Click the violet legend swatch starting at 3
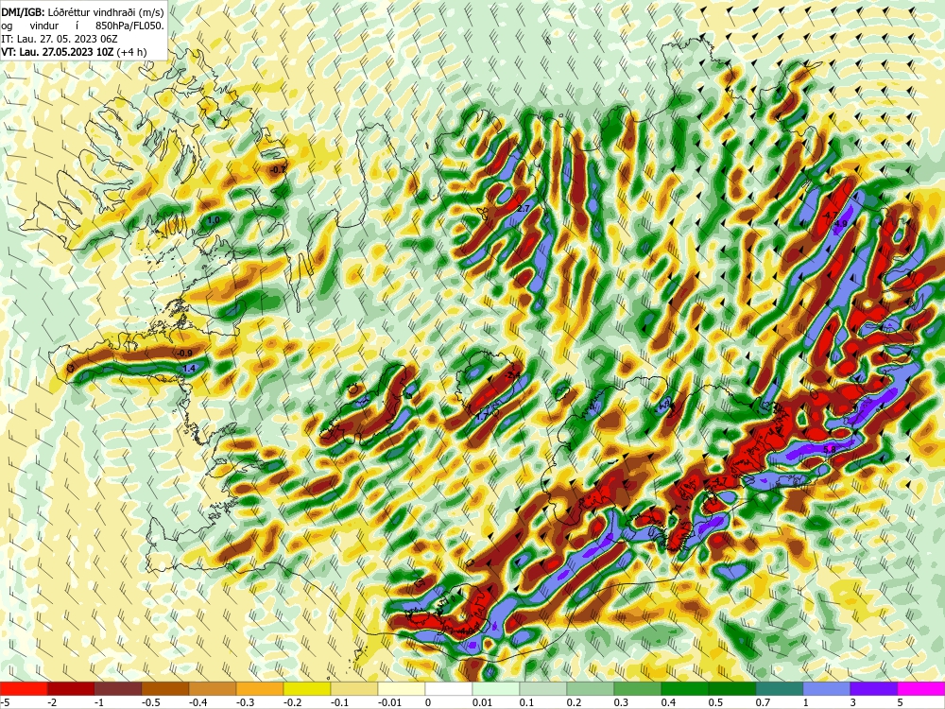Image resolution: width=945 pixels, height=709 pixels. tap(874, 688)
